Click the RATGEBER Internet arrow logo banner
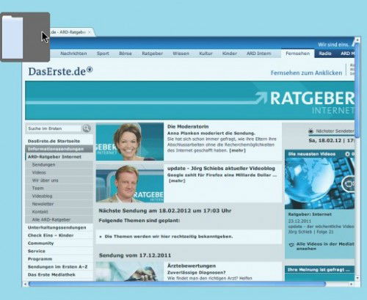Viewport: 367px width, 300px height. pos(190,100)
